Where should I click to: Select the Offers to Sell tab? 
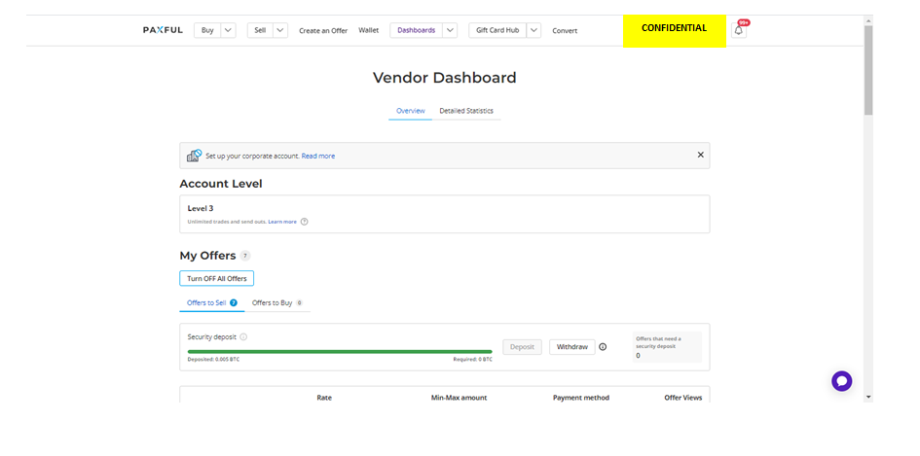tap(207, 303)
